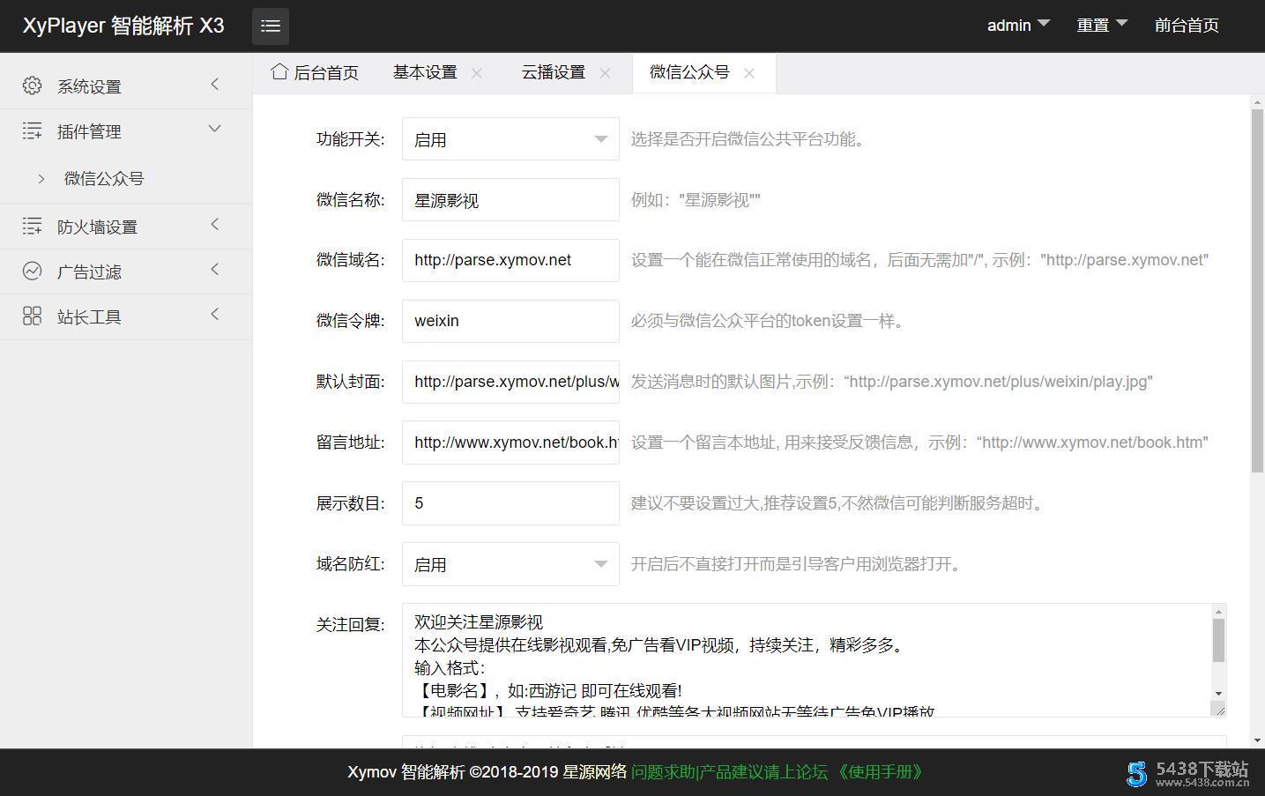Image resolution: width=1265 pixels, height=796 pixels.
Task: Open the admin user dropdown menu
Action: 1017,26
